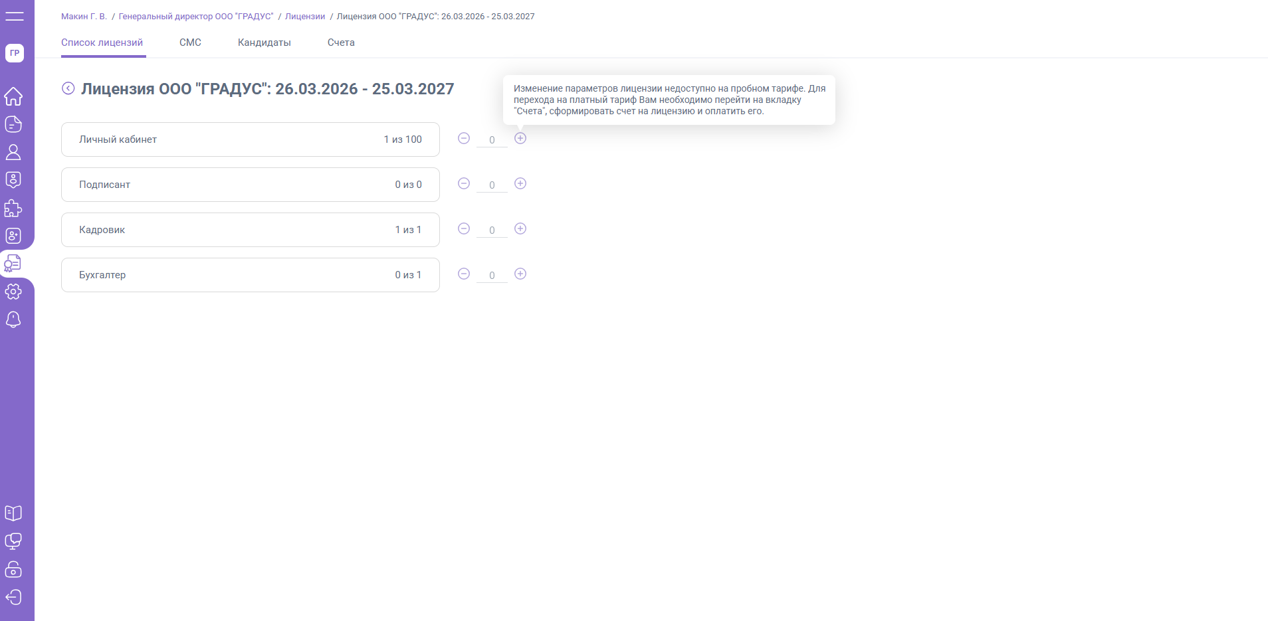
Task: Click the home icon in sidebar
Action: coord(13,96)
